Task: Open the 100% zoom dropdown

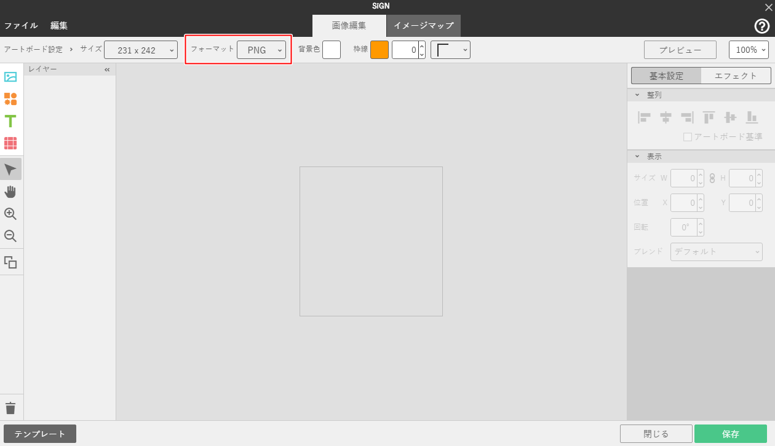Action: tap(749, 50)
